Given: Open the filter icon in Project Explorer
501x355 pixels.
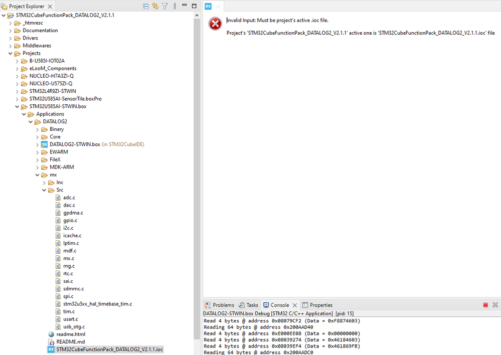Looking at the screenshot, I should 165,6.
